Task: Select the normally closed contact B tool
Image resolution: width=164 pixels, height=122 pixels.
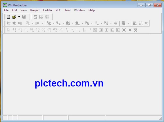Action: point(20,30)
